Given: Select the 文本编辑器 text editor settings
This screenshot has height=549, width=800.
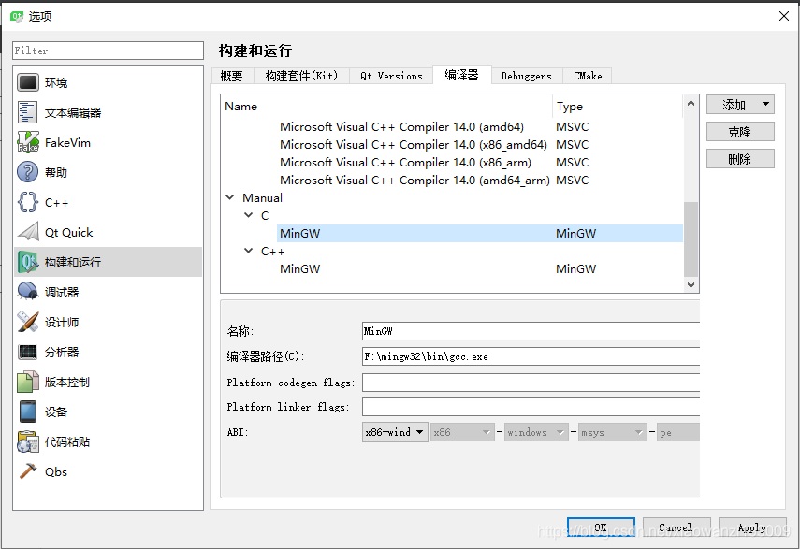Looking at the screenshot, I should 70,110.
